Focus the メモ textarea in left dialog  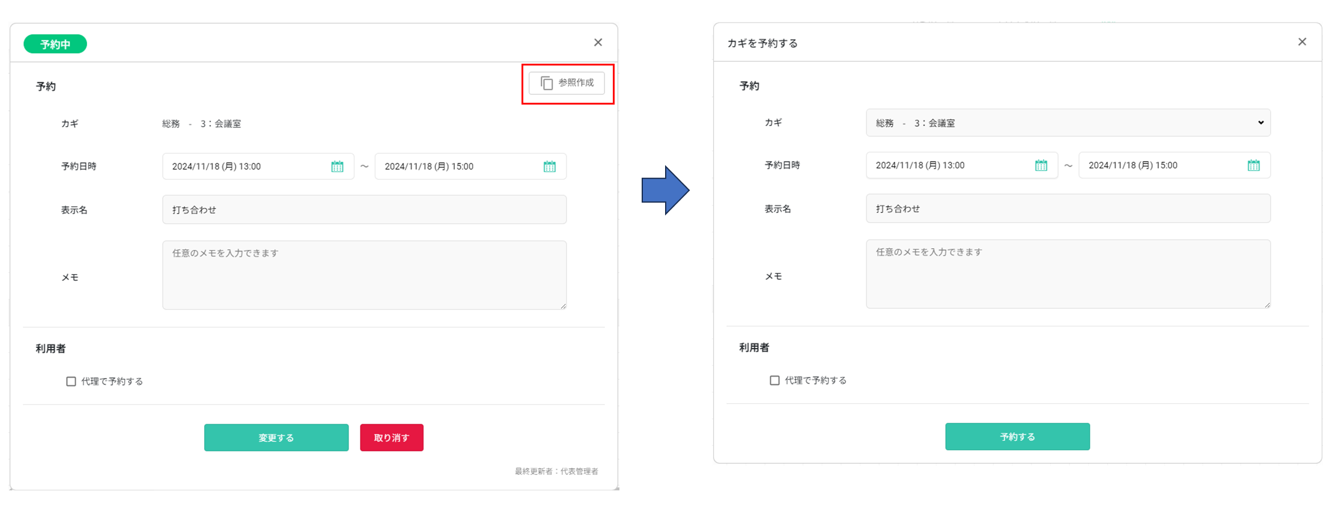(364, 275)
